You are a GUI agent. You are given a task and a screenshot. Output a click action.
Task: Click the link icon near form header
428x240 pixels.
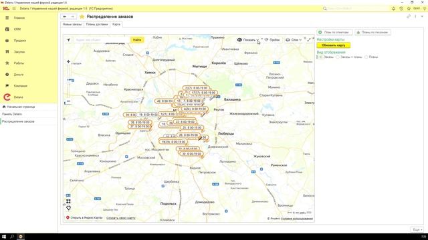coord(409,16)
